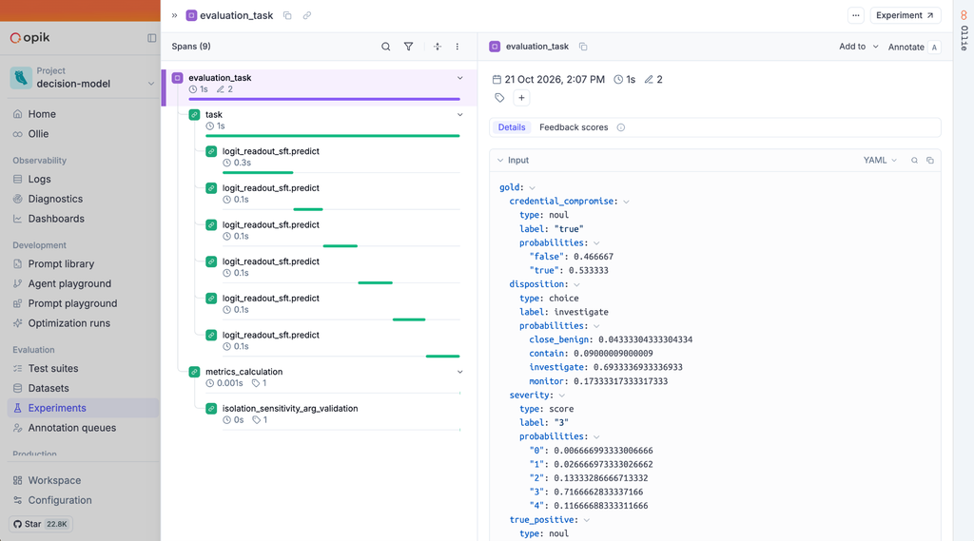The height and width of the screenshot is (541, 974).
Task: Click the 21 Oct 2026, 2:07 PM timestamp
Action: tap(555, 80)
